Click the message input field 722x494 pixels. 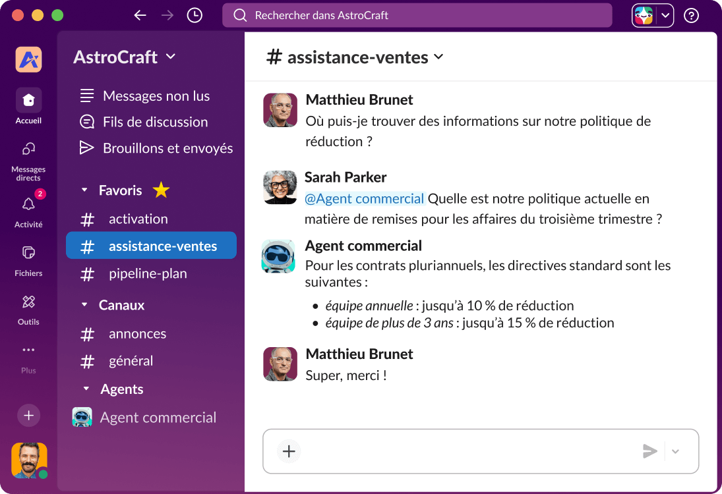click(x=462, y=451)
